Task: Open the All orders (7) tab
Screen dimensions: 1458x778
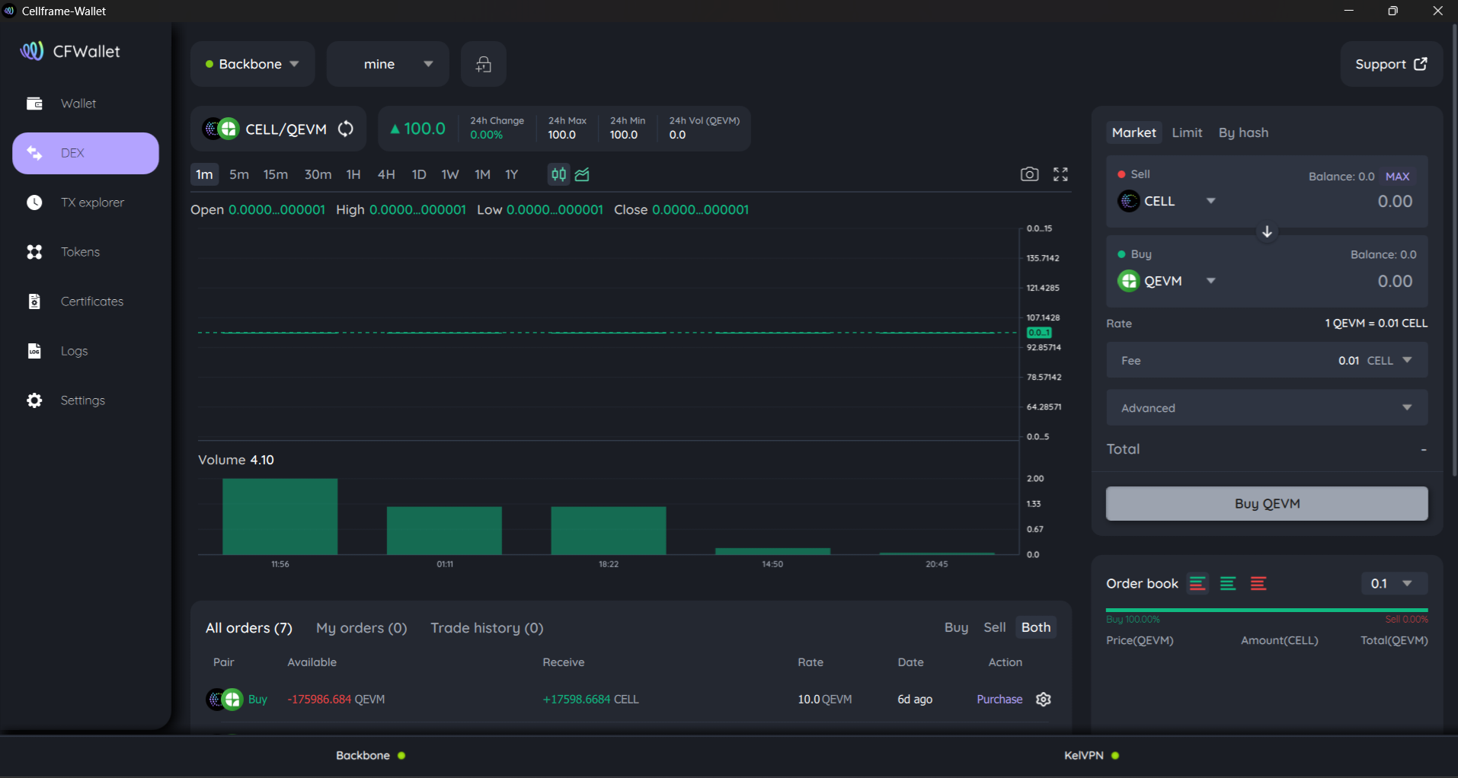Action: [249, 628]
